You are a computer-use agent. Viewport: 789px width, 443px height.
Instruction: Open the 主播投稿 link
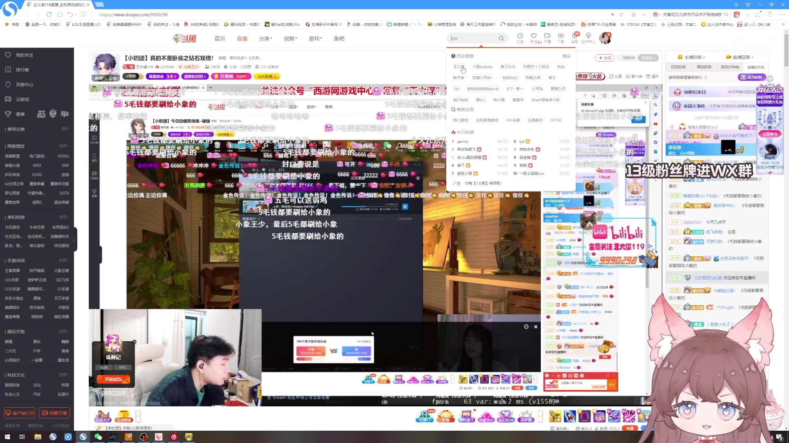coord(692,57)
